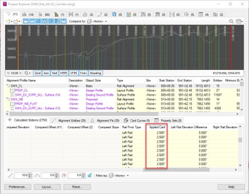Open the report/export folder icon dropdown

tap(17, 21)
